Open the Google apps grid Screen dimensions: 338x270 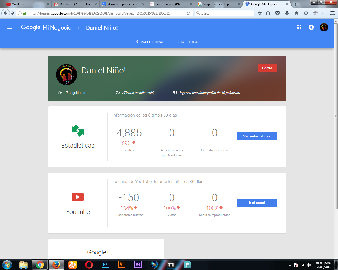coord(299,27)
